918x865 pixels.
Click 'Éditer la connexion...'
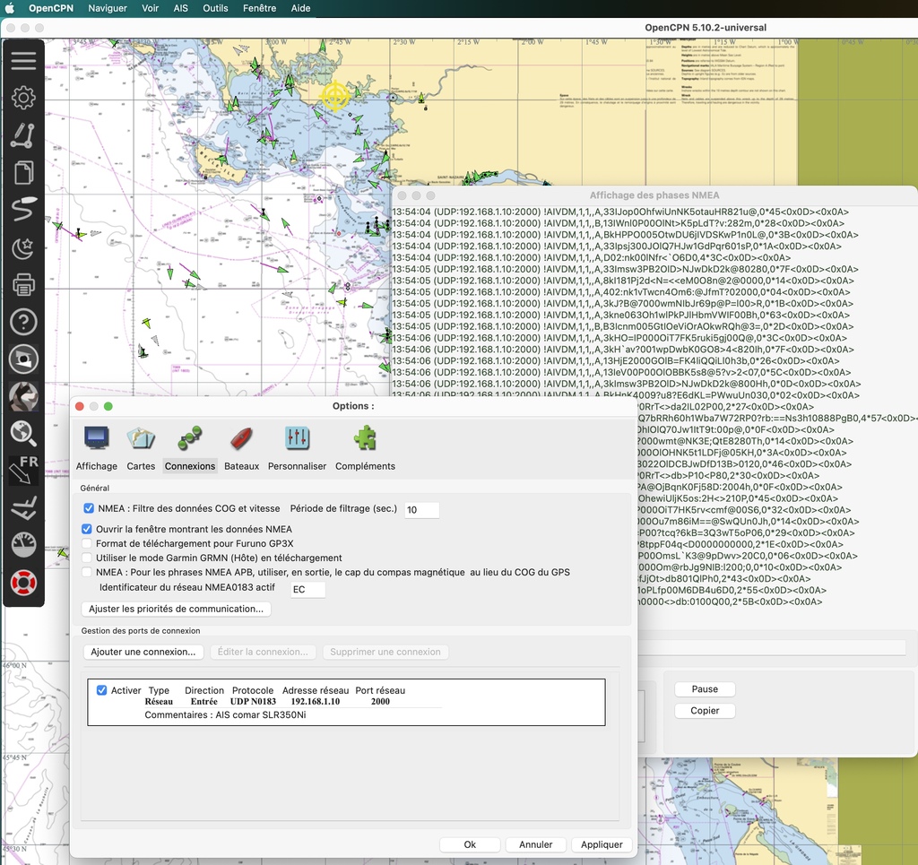(263, 652)
